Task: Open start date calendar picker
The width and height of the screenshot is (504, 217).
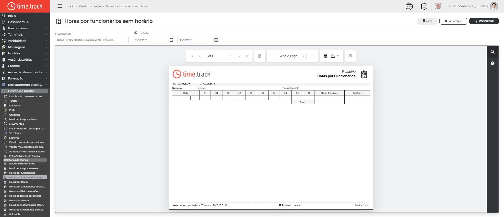Action: 171,40
